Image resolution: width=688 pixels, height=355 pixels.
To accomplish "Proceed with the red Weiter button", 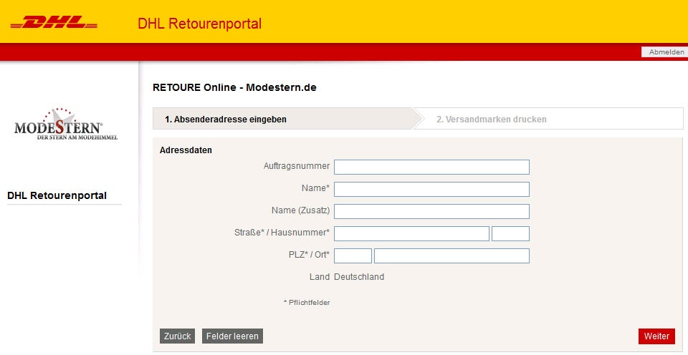I will click(x=656, y=336).
